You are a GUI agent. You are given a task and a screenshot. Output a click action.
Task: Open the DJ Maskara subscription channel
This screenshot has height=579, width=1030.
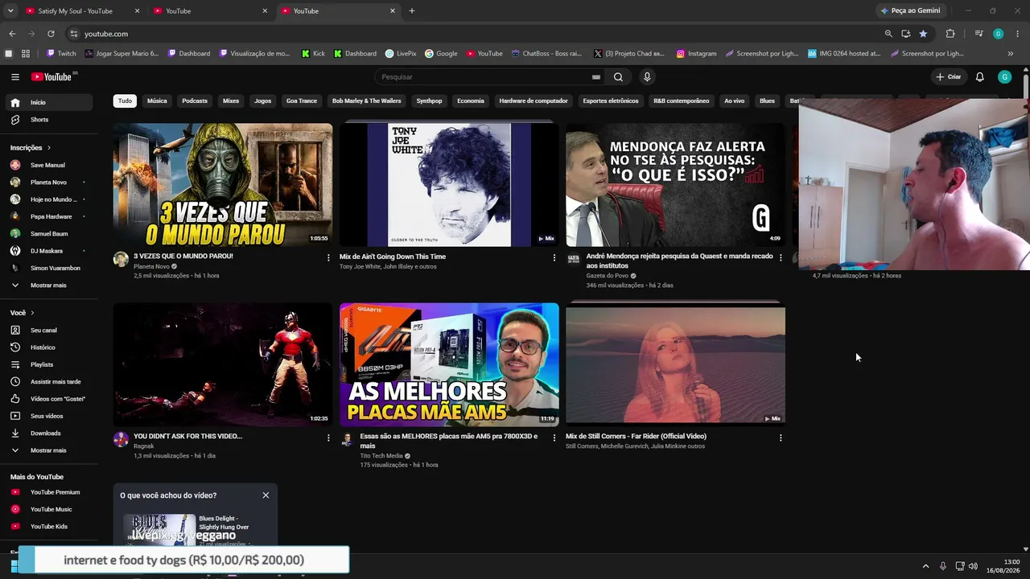click(51, 251)
